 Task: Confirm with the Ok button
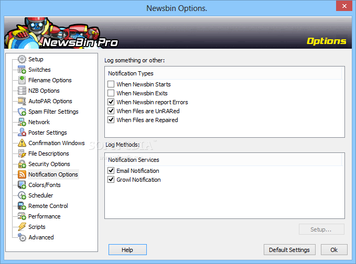coord(334,250)
